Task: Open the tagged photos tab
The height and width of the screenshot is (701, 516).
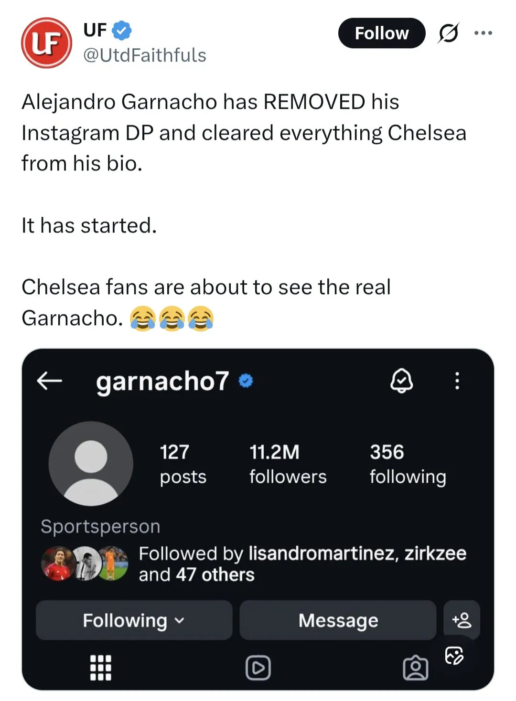Action: 415,667
